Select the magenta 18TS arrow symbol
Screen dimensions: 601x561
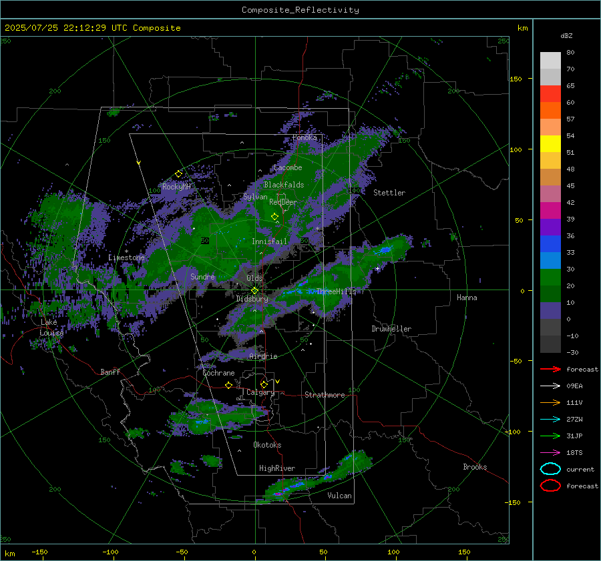point(550,453)
